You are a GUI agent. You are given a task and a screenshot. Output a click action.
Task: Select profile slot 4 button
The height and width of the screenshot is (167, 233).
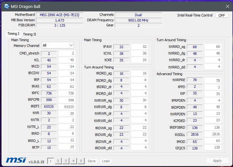coord(73,161)
